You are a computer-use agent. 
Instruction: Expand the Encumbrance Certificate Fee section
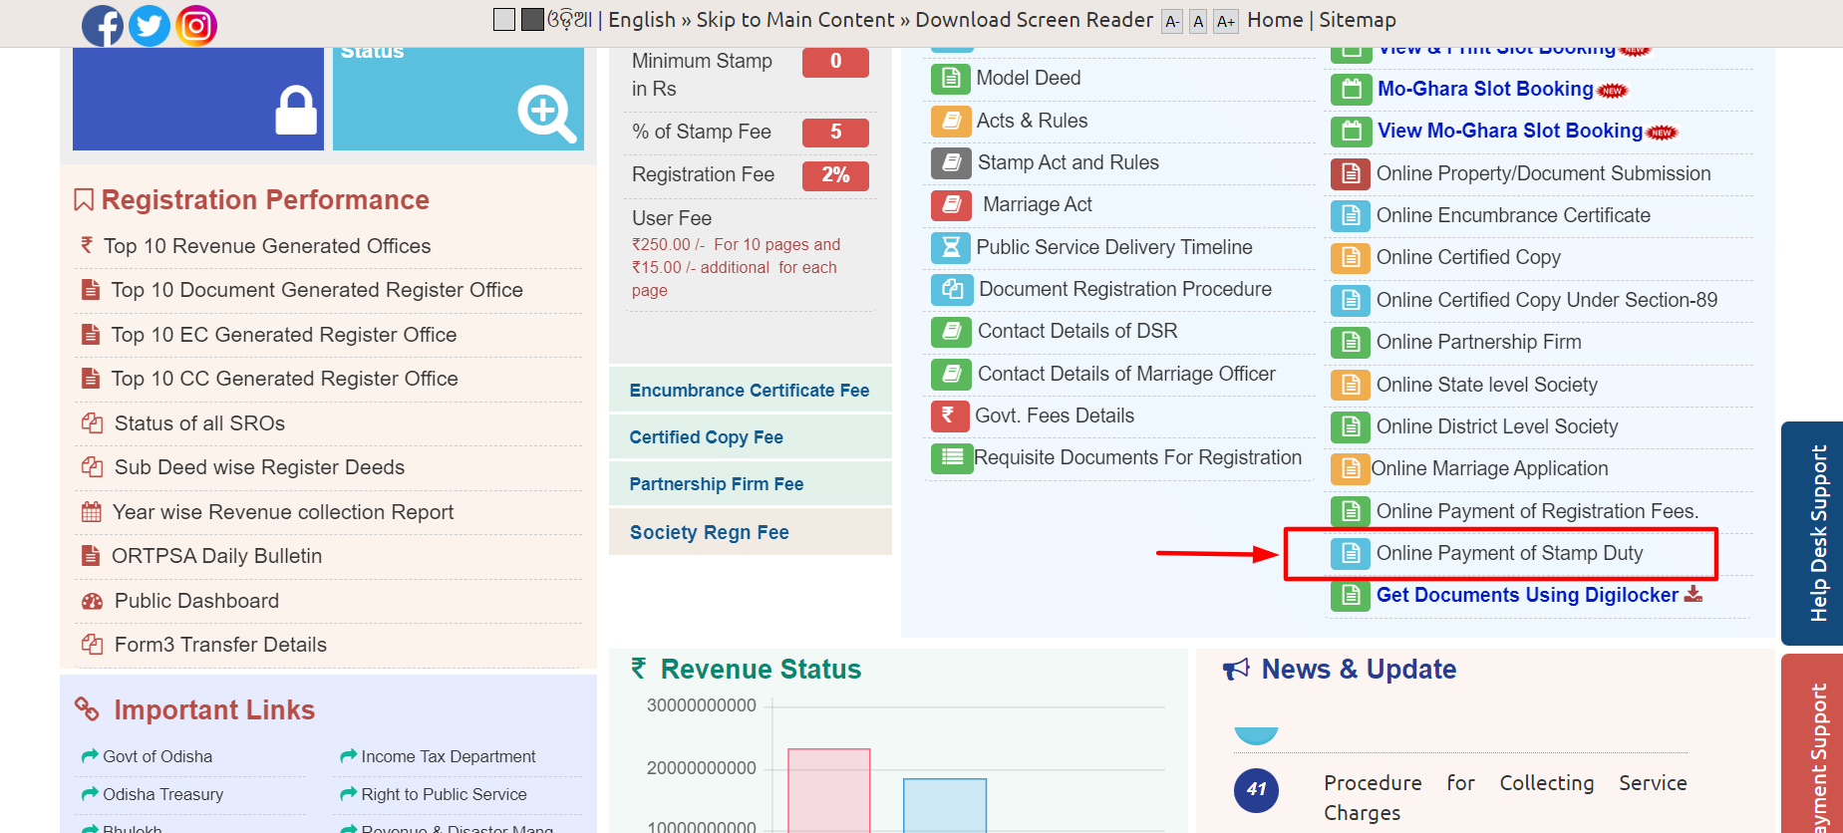[750, 391]
